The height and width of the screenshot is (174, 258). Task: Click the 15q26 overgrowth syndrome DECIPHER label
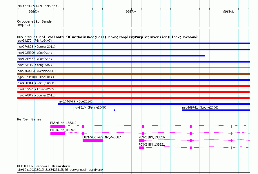(60, 170)
